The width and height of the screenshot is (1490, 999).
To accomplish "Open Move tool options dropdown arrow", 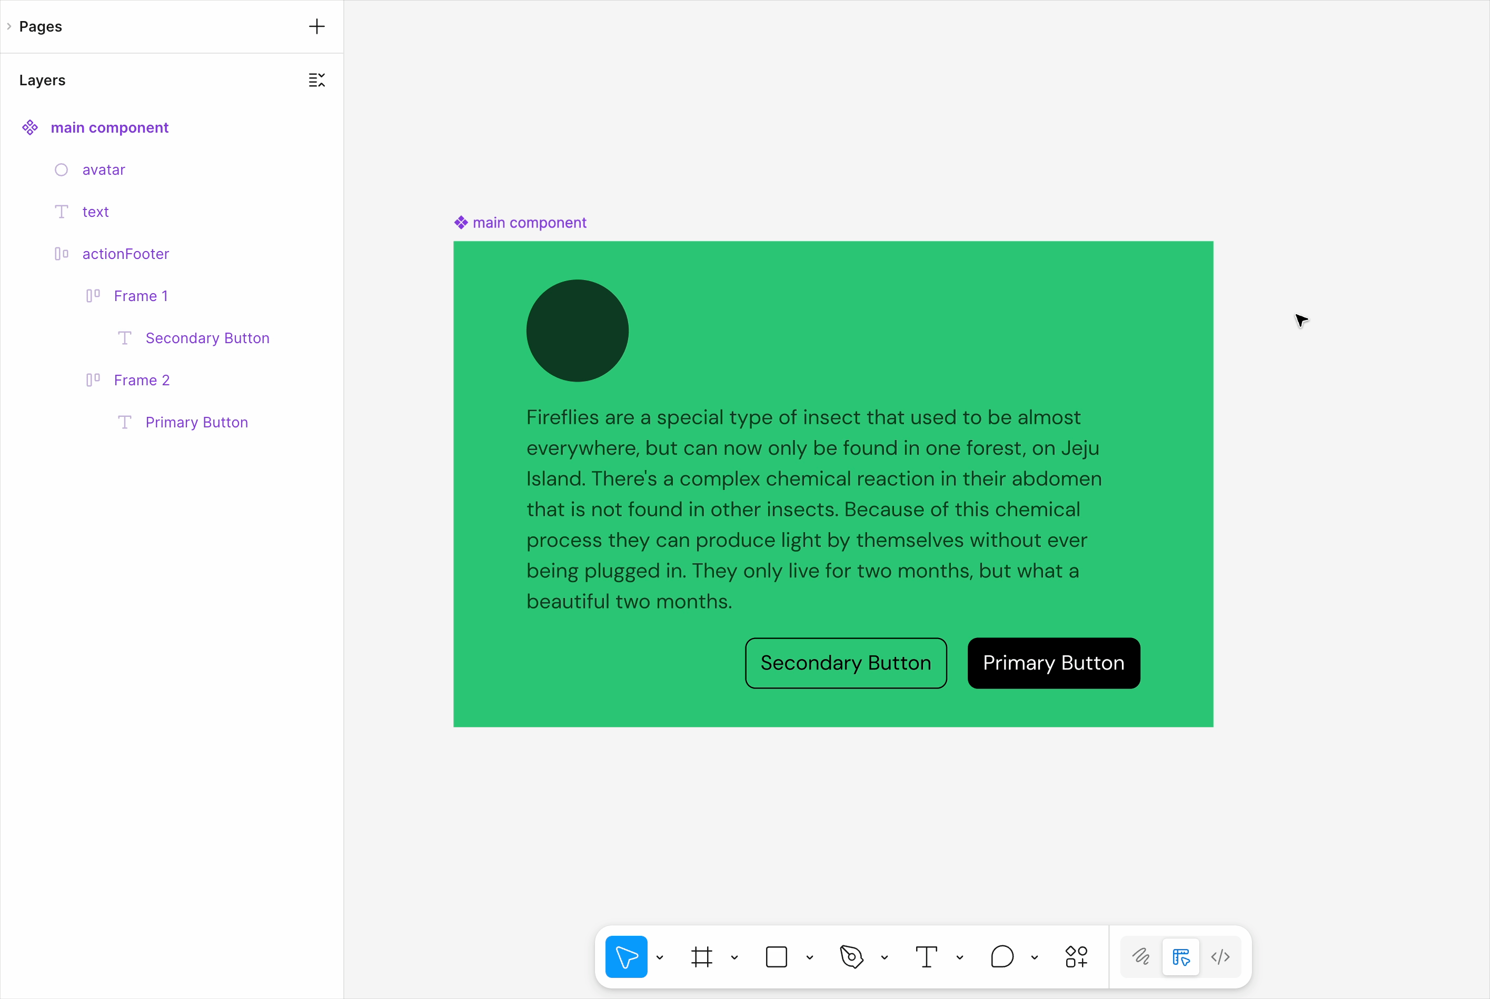I will coord(660,957).
